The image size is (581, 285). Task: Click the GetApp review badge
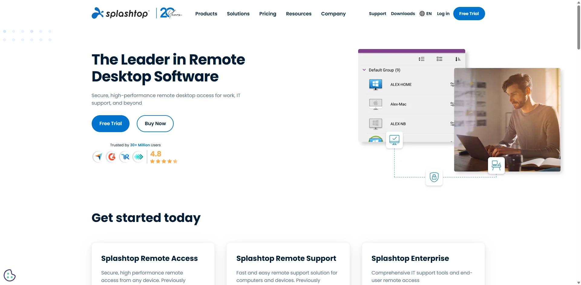coord(139,157)
